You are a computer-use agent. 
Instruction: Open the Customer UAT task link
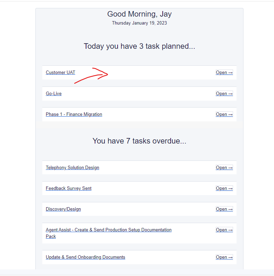pos(60,73)
